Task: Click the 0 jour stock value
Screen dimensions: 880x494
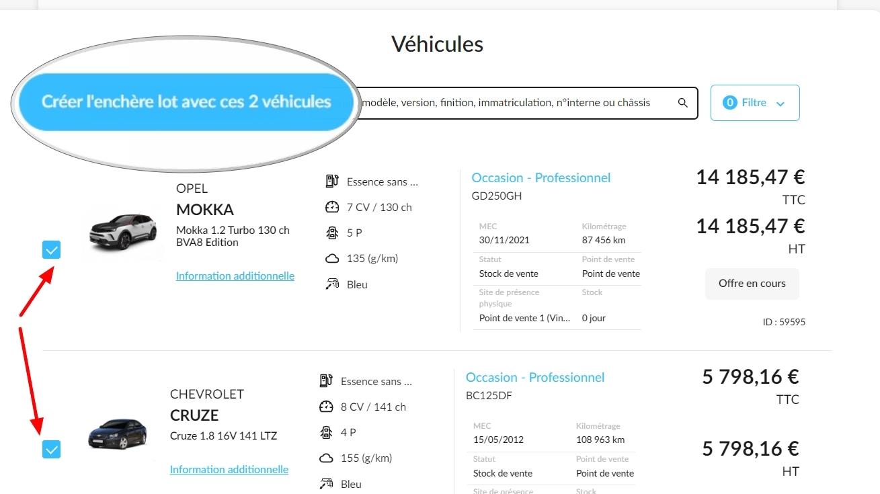Action: click(594, 318)
